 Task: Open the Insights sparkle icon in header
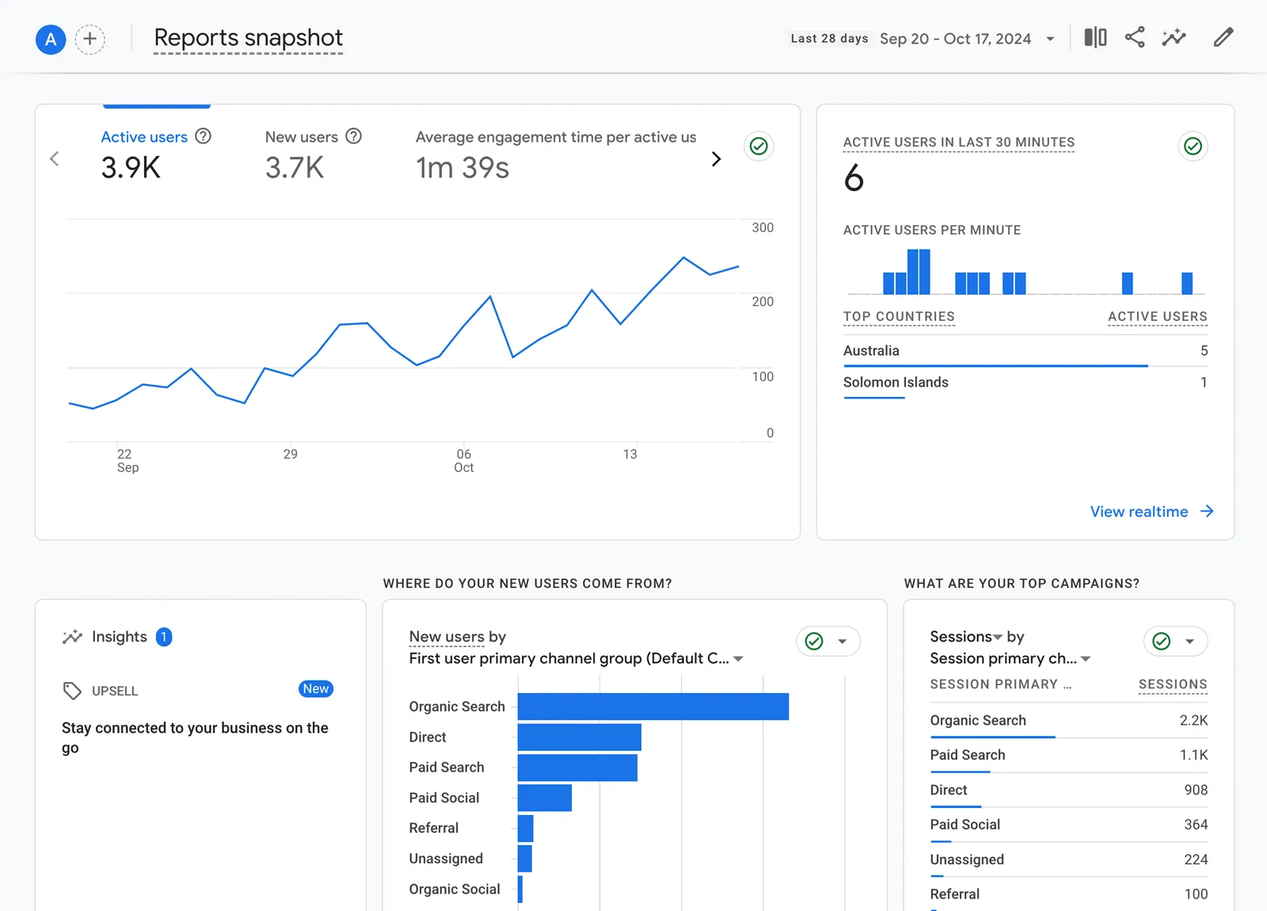click(1174, 37)
